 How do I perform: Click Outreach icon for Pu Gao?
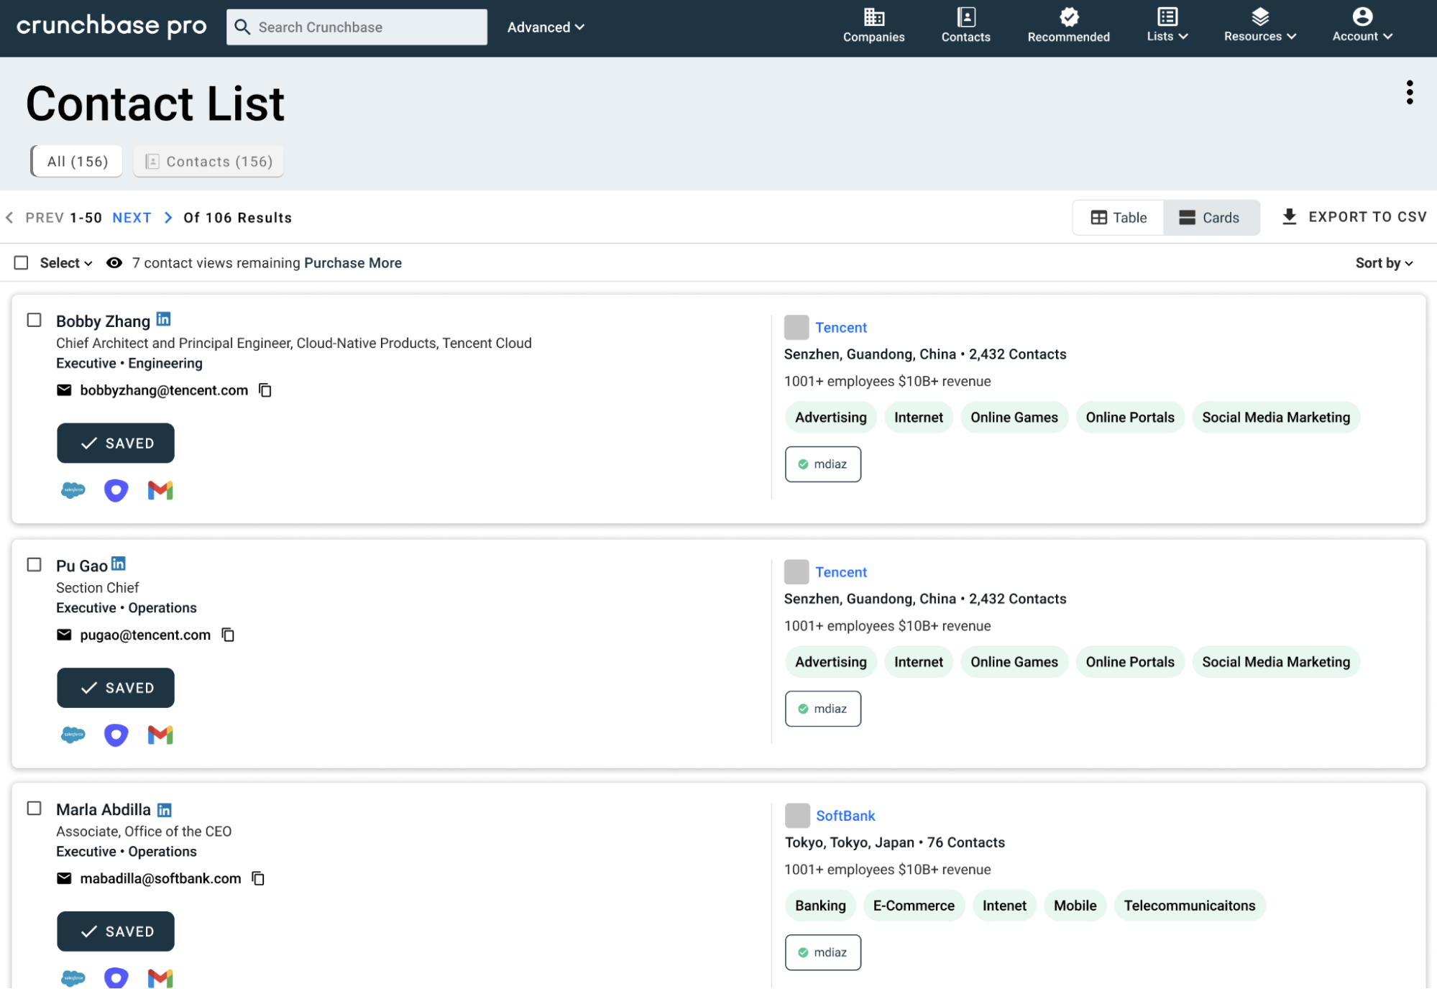pyautogui.click(x=116, y=735)
